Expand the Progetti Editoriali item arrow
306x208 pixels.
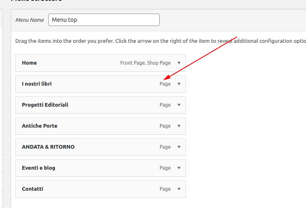pyautogui.click(x=179, y=105)
